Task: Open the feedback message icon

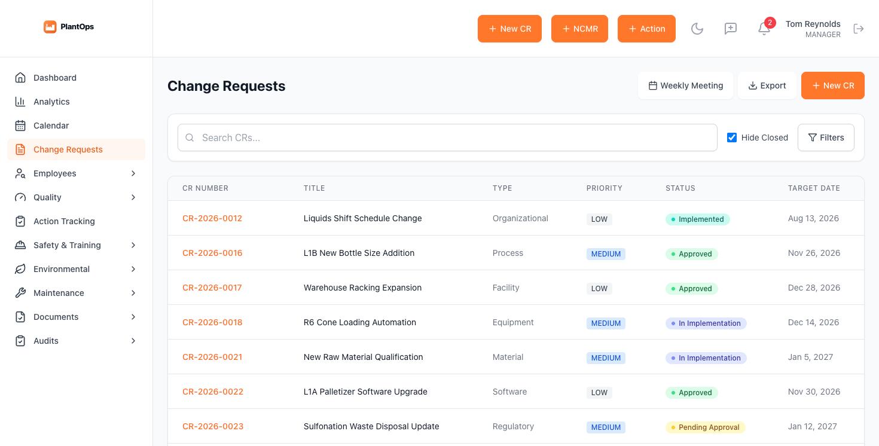Action: [731, 29]
